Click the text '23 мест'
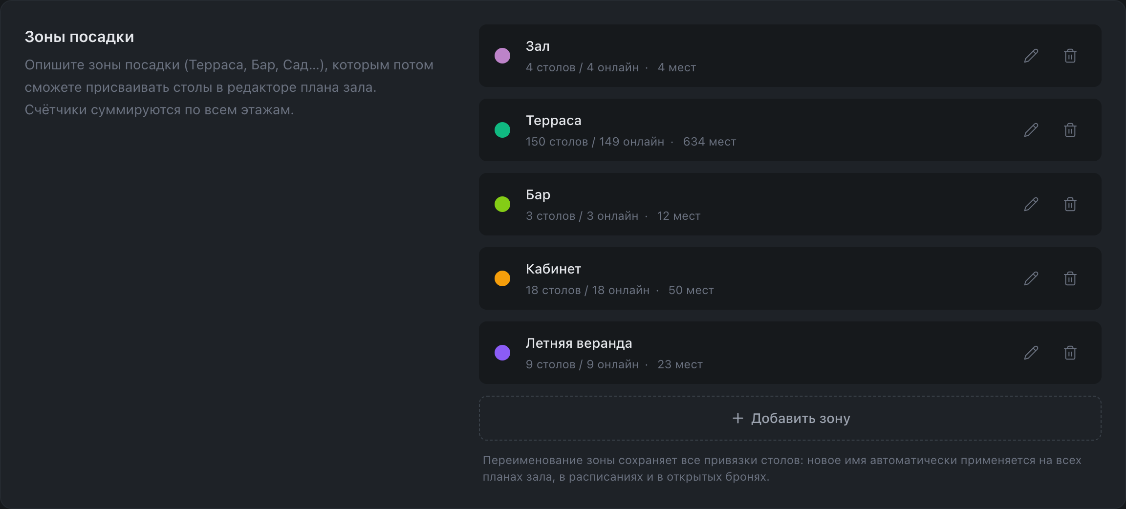This screenshot has width=1126, height=509. (x=680, y=364)
